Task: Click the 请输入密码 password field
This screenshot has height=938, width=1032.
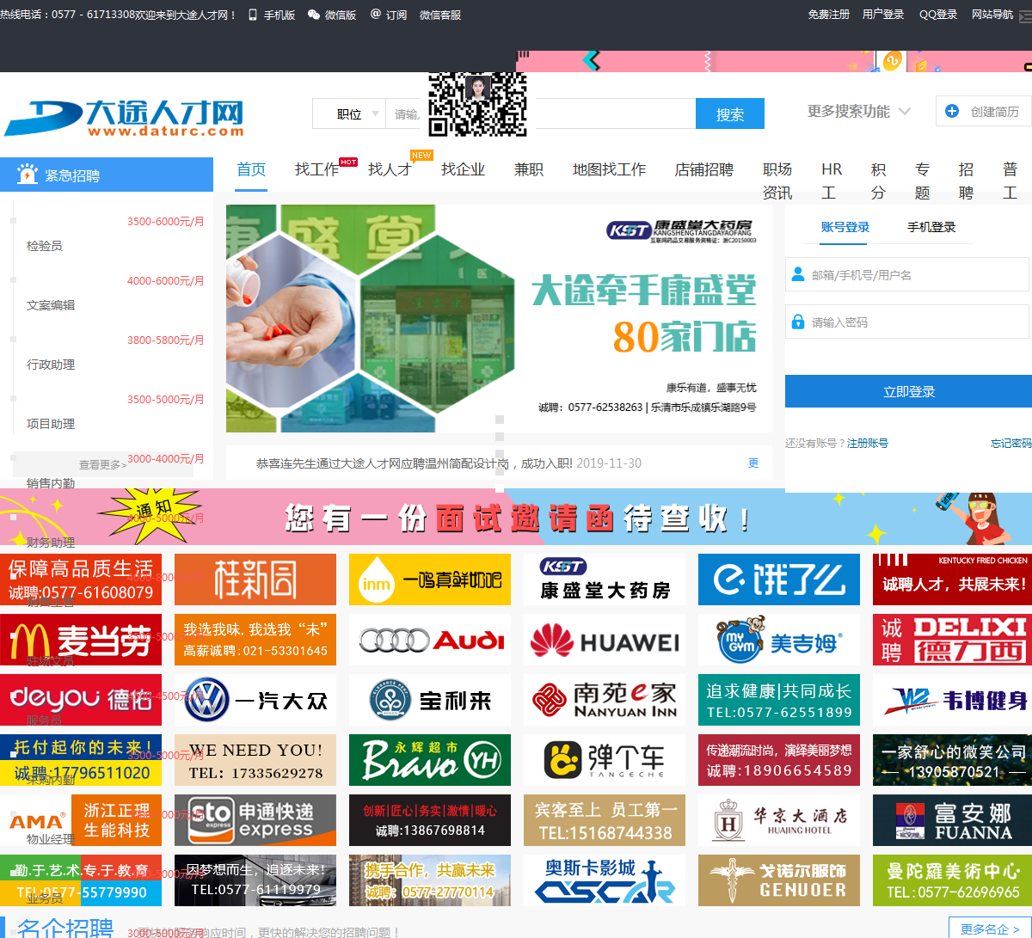Action: click(x=907, y=322)
